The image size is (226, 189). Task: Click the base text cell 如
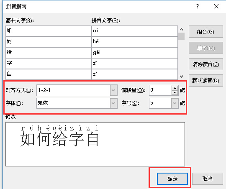pyautogui.click(x=49, y=31)
